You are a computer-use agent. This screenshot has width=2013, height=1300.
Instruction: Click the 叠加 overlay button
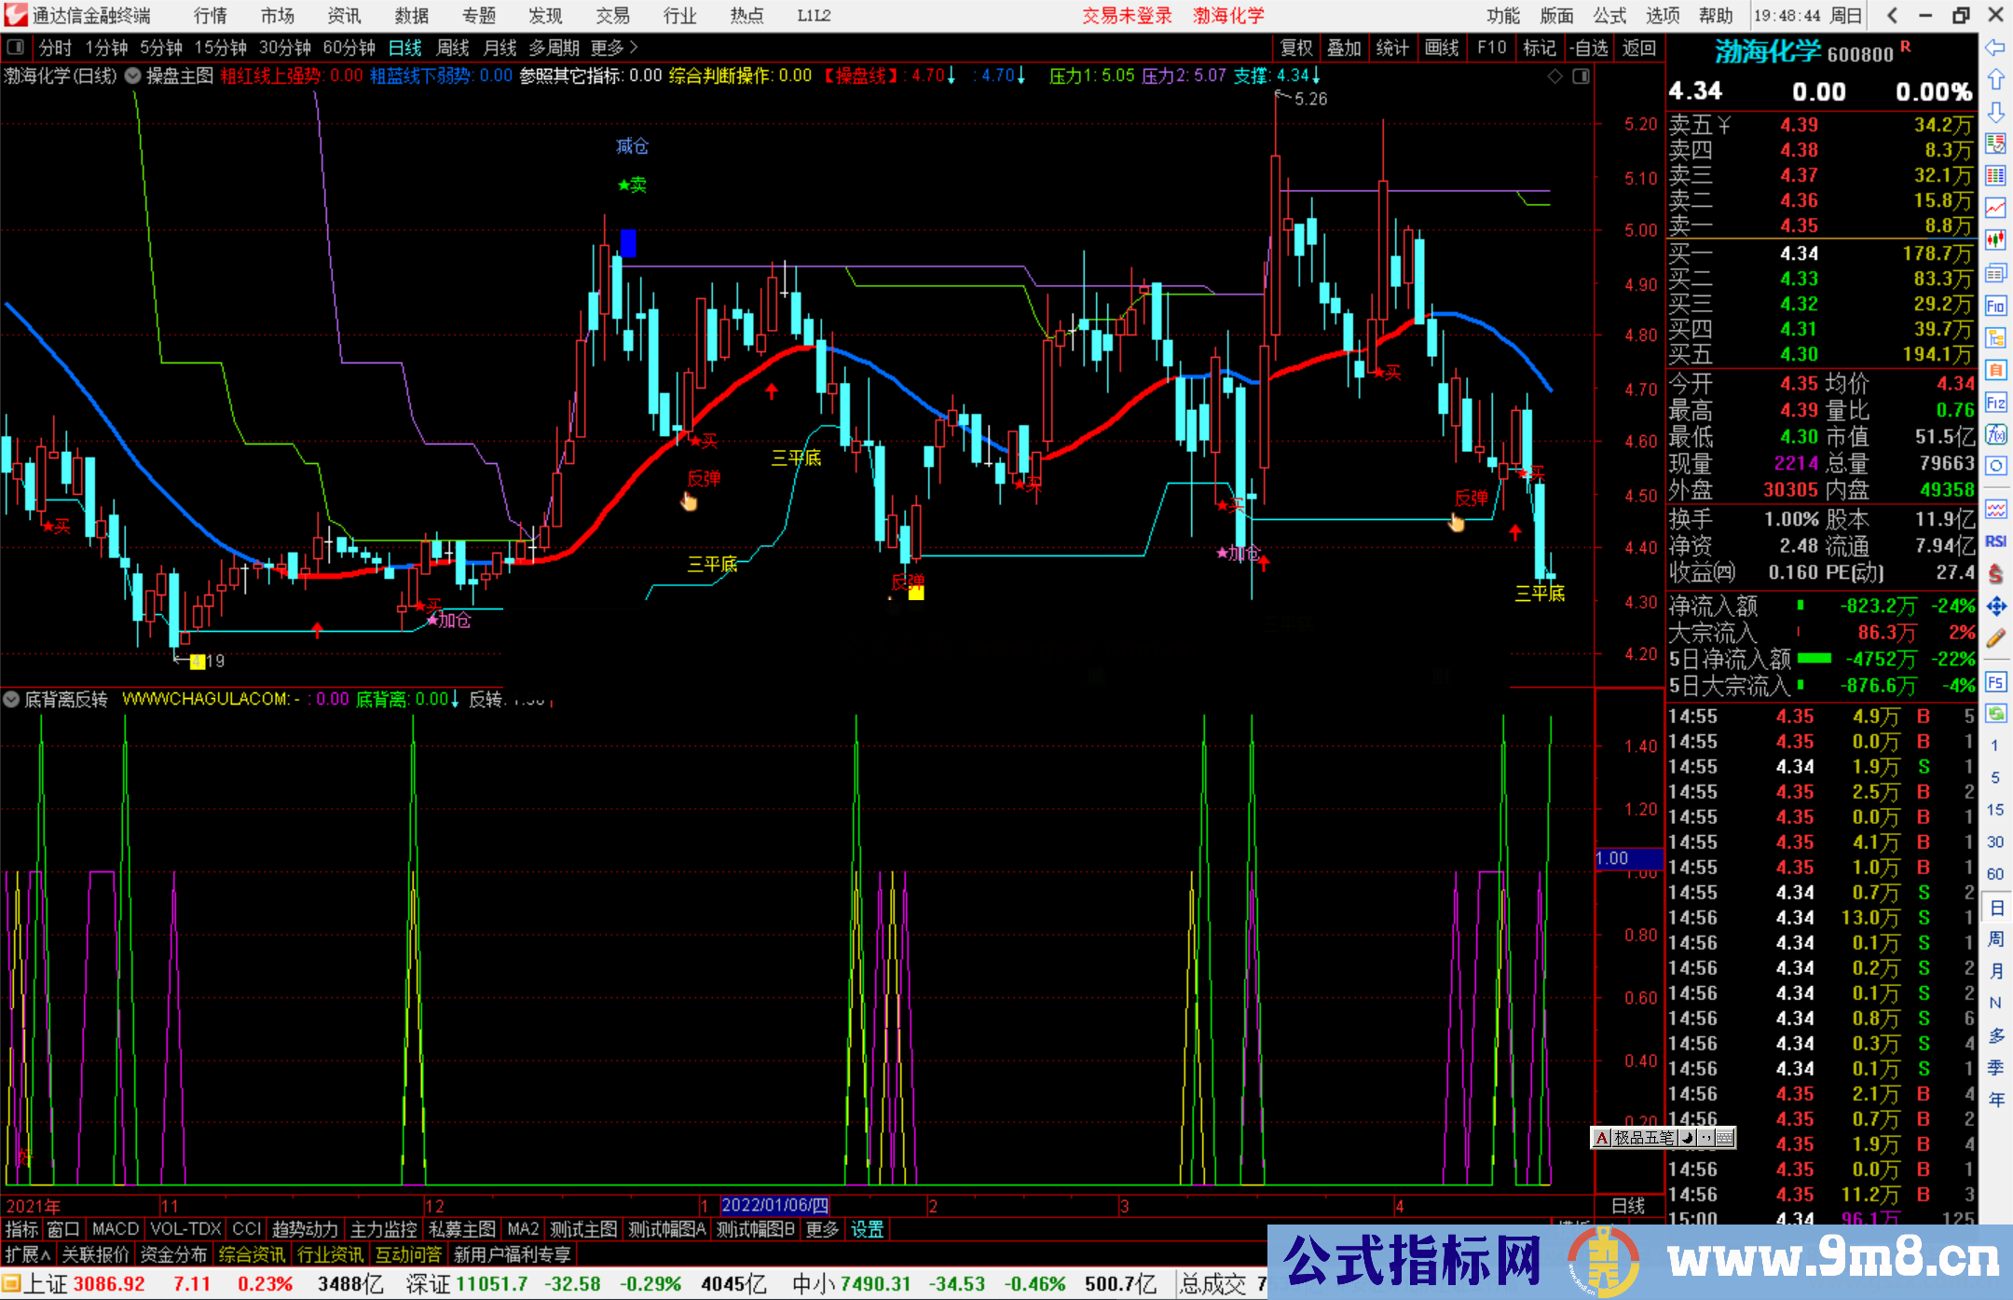click(1345, 48)
